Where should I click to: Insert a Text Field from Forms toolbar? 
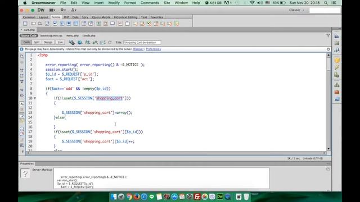click(33, 24)
